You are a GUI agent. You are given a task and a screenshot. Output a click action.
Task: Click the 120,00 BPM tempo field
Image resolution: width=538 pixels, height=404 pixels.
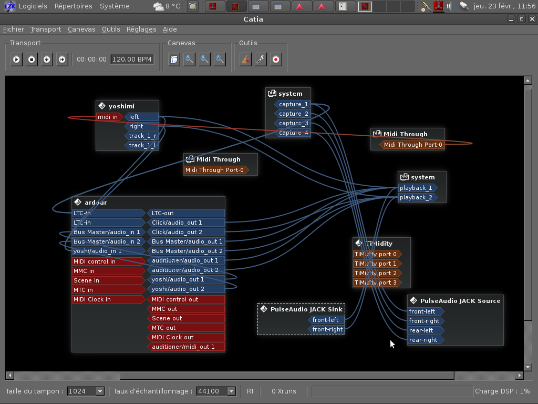click(132, 59)
